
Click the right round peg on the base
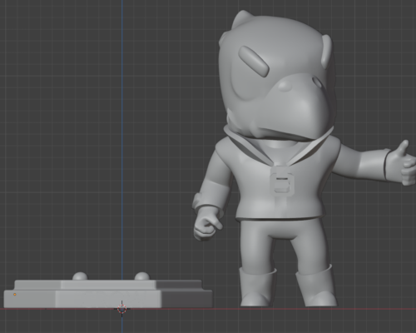142,276
